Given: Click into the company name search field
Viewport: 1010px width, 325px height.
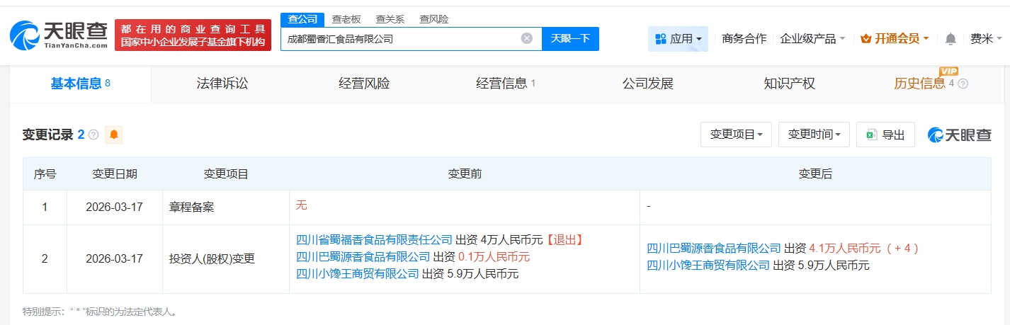Looking at the screenshot, I should pos(400,39).
